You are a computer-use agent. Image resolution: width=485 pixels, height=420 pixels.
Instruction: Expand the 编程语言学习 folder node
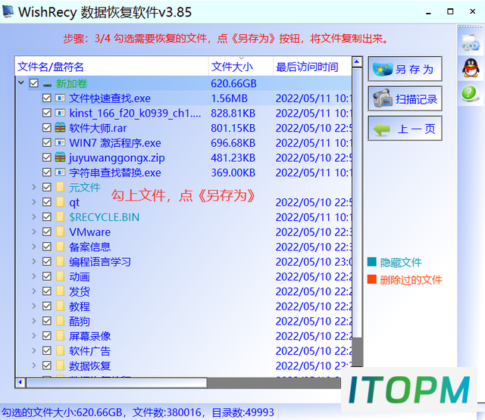point(34,261)
